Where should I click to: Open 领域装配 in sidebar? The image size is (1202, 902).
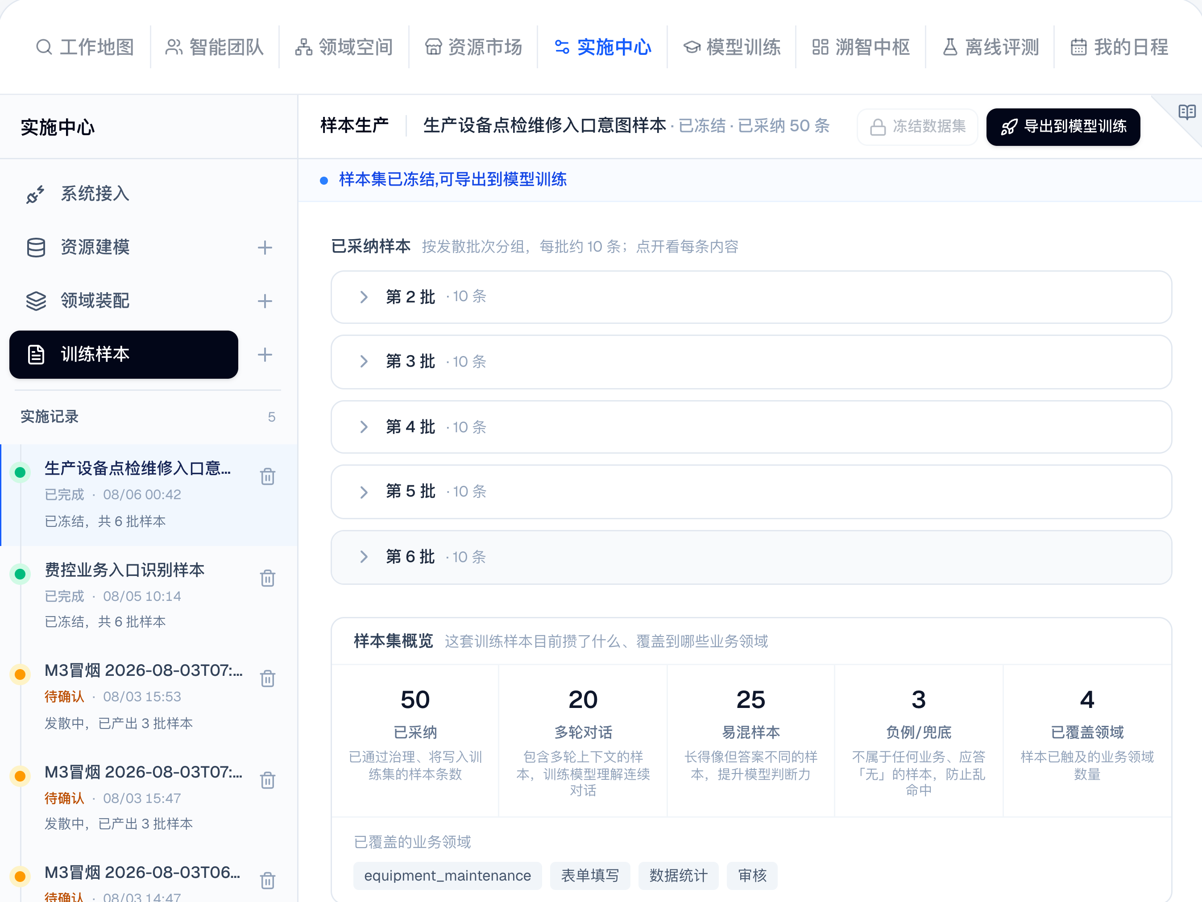pos(124,301)
